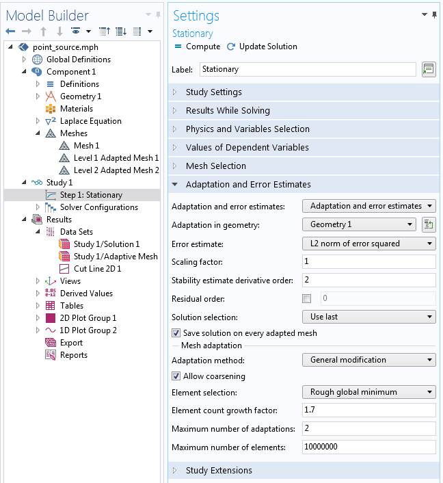Click the back arrow in Model Builder toolbar
This screenshot has width=443, height=483.
(11, 31)
